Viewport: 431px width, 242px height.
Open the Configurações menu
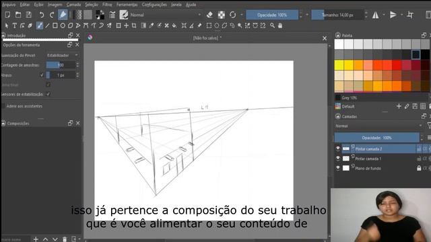point(154,5)
